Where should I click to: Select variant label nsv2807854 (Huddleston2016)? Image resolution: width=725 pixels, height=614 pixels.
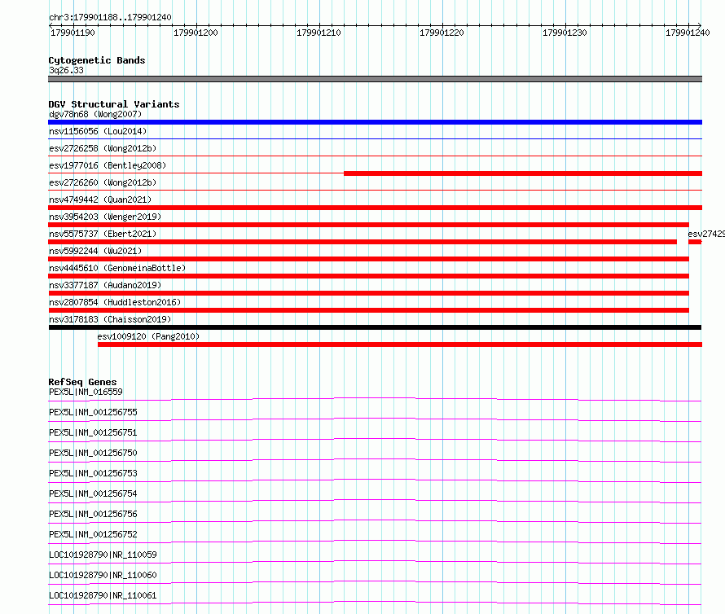tap(115, 302)
